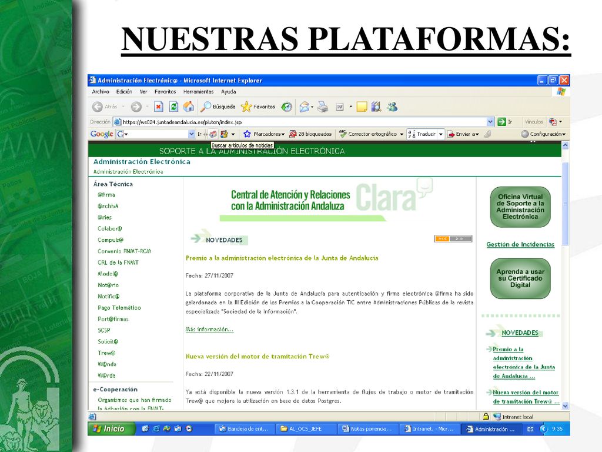Image resolution: width=602 pixels, height=452 pixels.
Task: Open Configuración dropdown in Google toolbar
Action: pyautogui.click(x=543, y=134)
